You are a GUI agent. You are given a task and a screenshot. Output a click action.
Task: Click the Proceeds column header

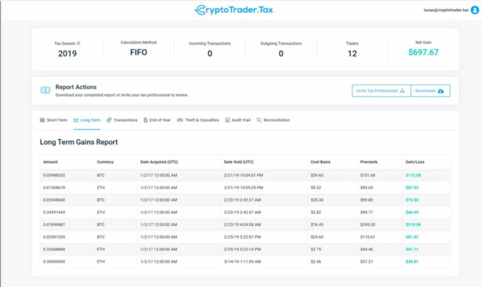coord(369,162)
